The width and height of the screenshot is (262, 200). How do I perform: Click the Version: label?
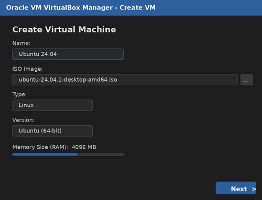[x=24, y=120]
